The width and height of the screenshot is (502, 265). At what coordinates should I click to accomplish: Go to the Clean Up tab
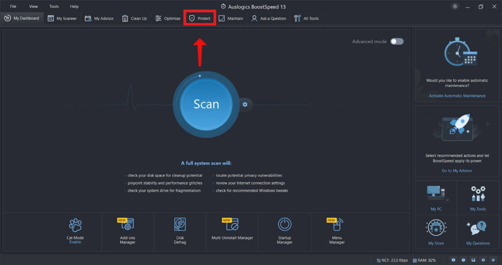(134, 19)
